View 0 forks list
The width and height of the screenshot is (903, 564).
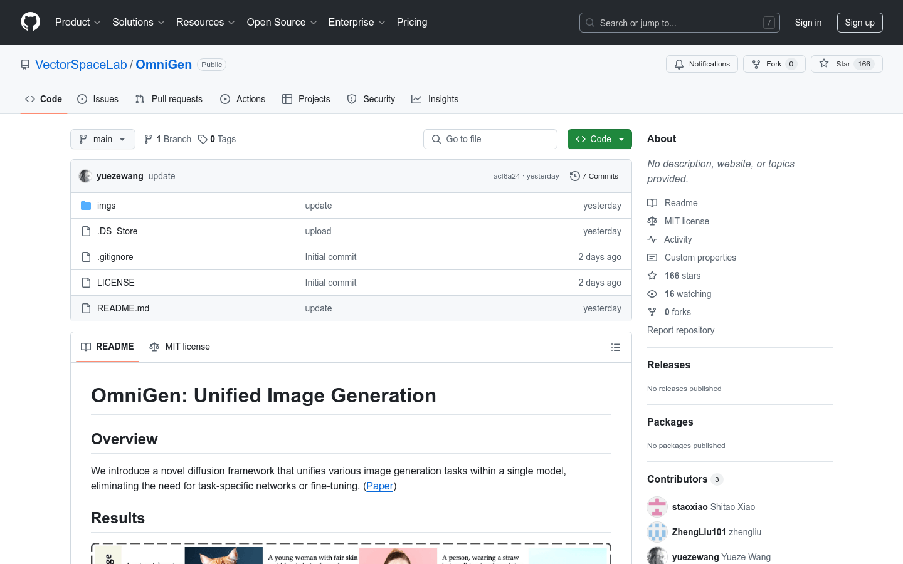(x=669, y=312)
